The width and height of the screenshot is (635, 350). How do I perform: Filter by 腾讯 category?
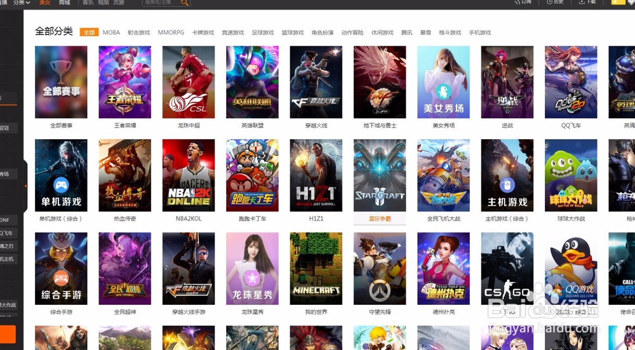click(407, 32)
